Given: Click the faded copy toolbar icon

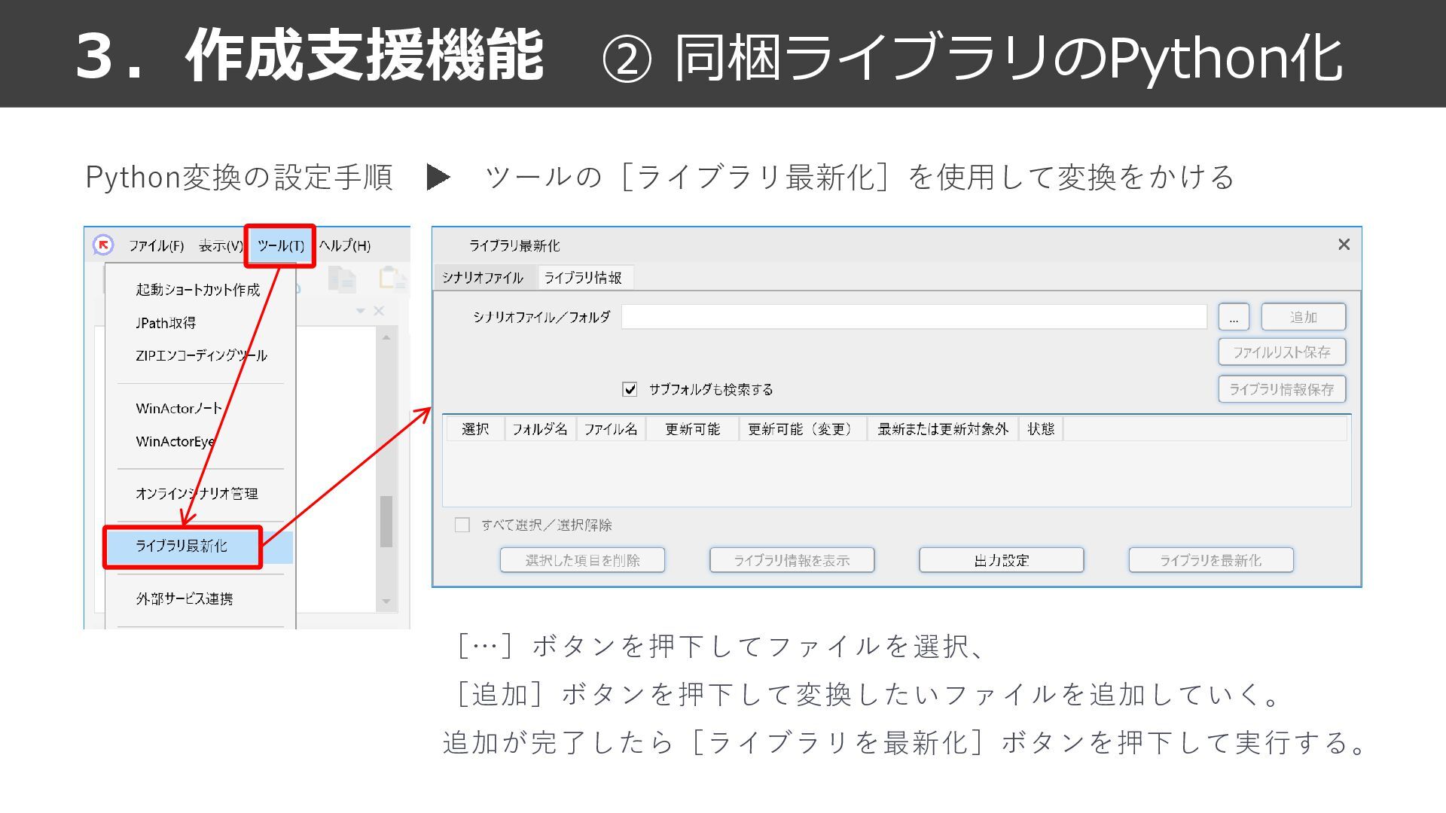Looking at the screenshot, I should (343, 279).
